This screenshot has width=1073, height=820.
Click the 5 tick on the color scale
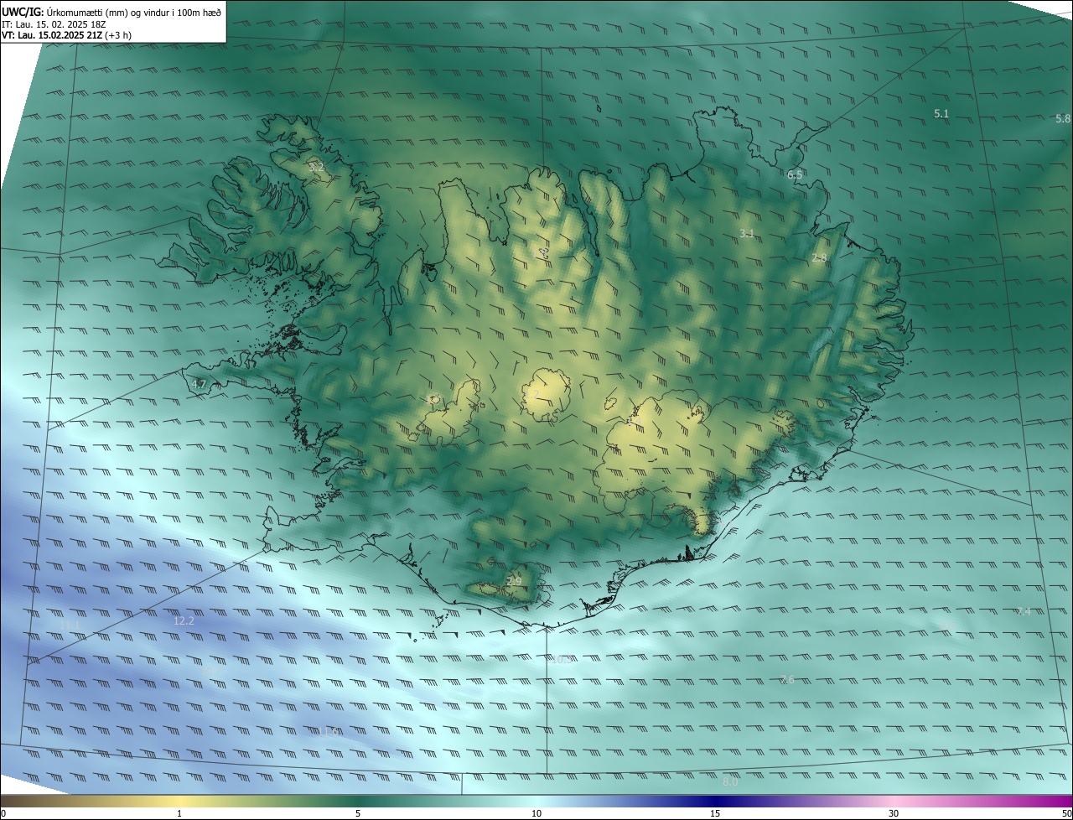358,813
